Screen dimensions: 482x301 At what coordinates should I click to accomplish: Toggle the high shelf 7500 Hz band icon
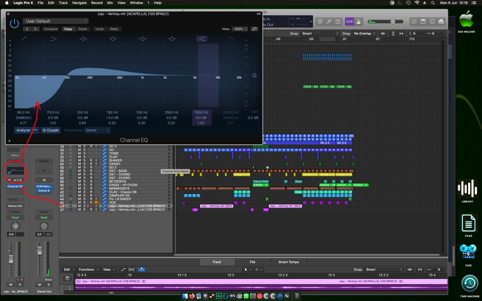tap(202, 39)
